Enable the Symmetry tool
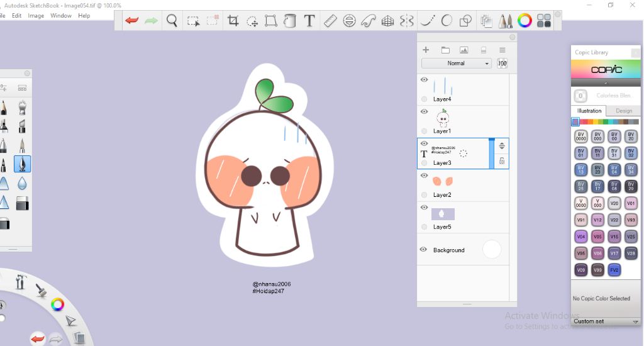 (x=407, y=21)
